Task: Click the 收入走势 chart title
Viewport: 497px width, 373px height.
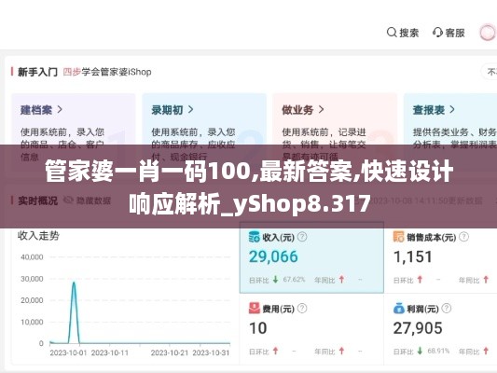Action: 38,236
